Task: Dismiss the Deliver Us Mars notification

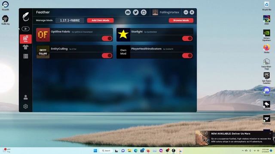Action: pos(270,133)
